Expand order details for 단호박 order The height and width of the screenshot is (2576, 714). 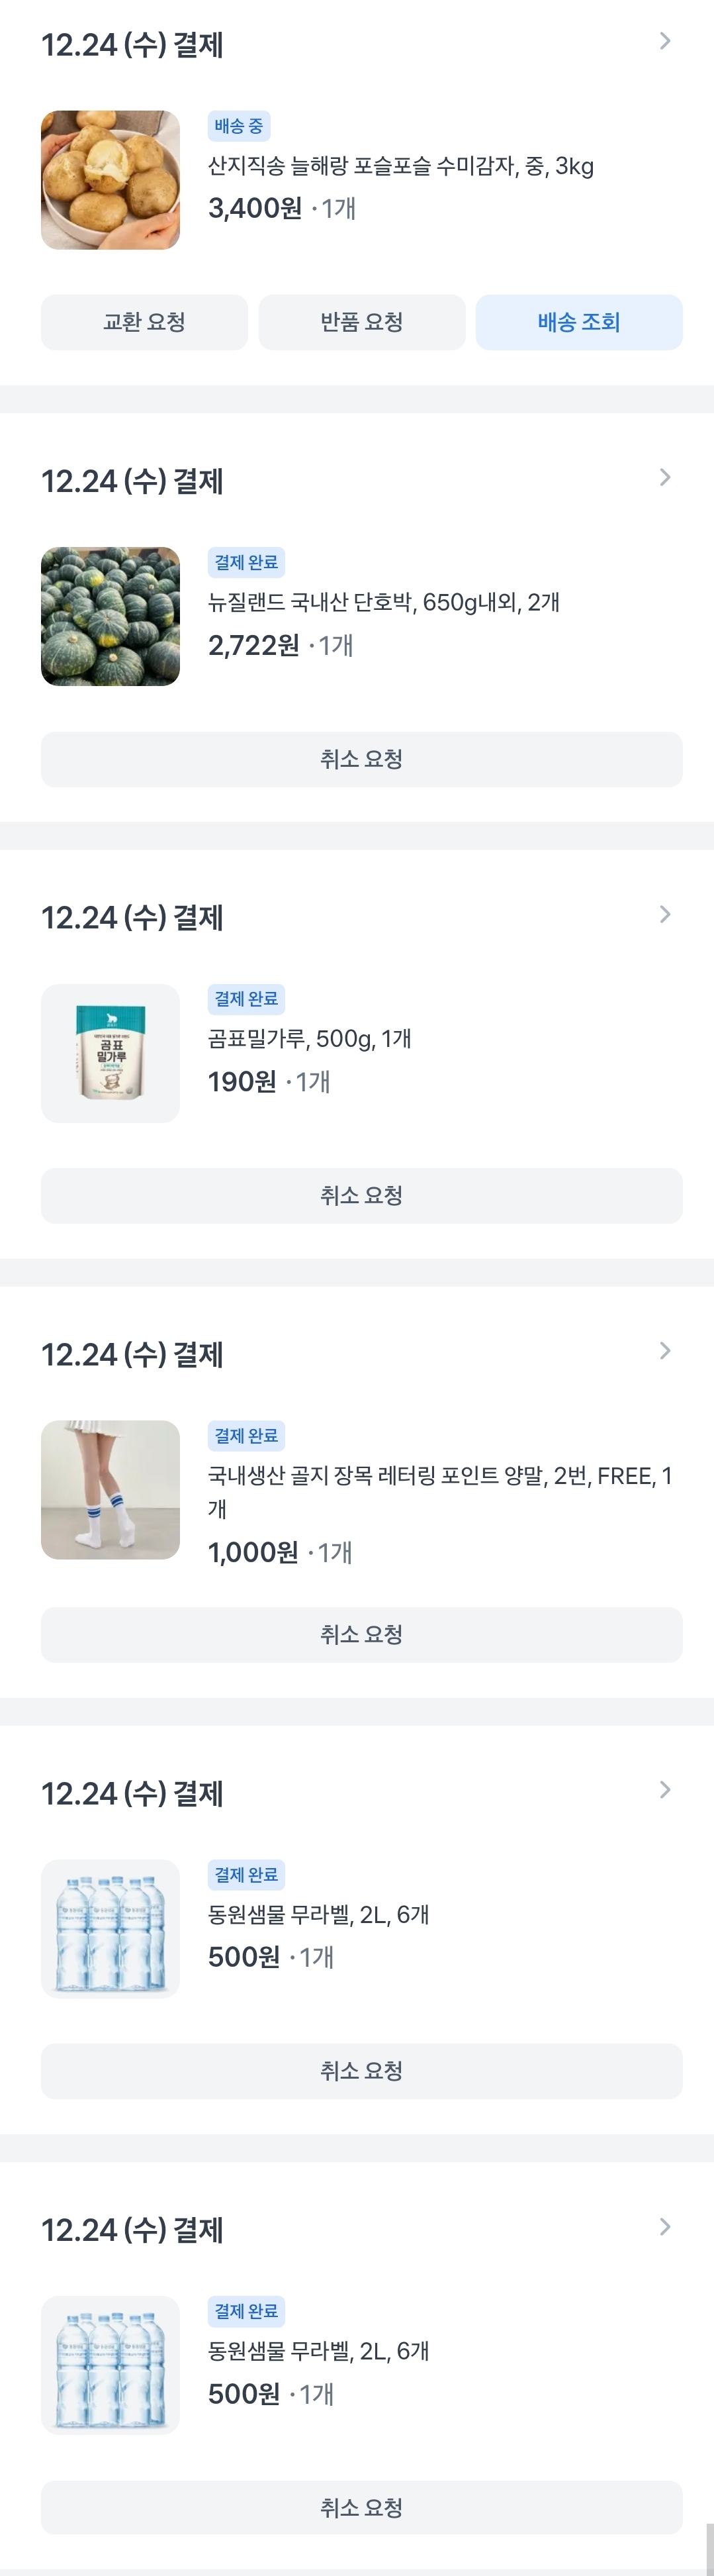(x=665, y=478)
